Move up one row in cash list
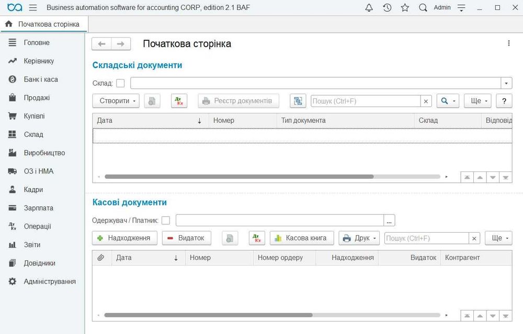 tap(480, 316)
